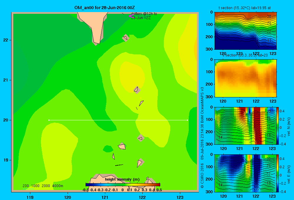Select the right endpoint of the white section line

[188, 120]
